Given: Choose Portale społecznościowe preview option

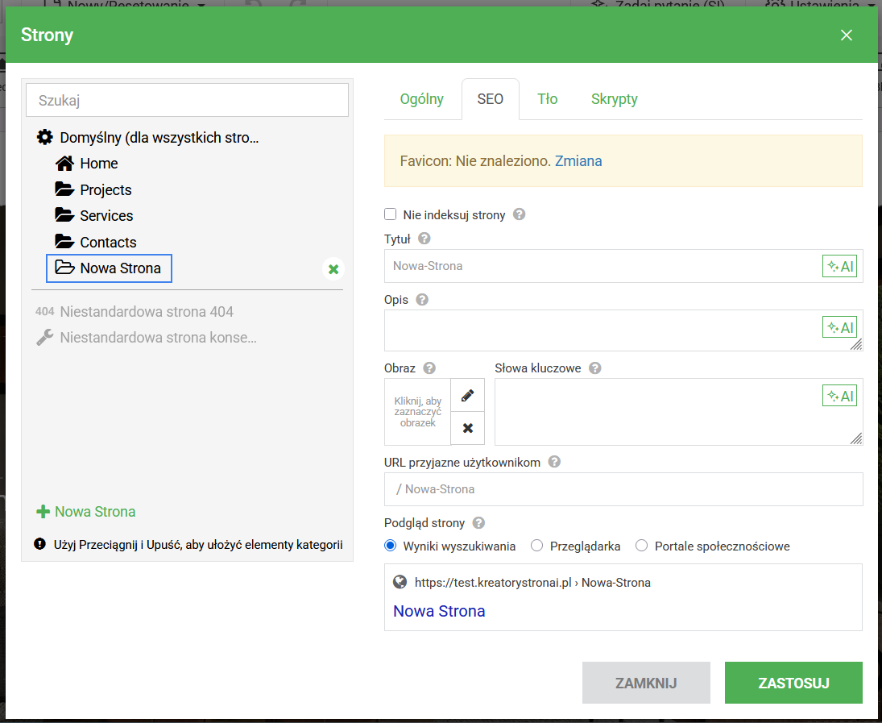Looking at the screenshot, I should point(642,546).
